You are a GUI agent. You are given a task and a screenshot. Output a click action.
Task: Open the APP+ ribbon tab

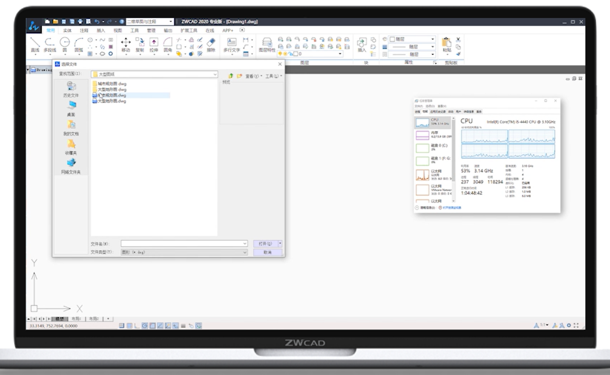(x=228, y=31)
